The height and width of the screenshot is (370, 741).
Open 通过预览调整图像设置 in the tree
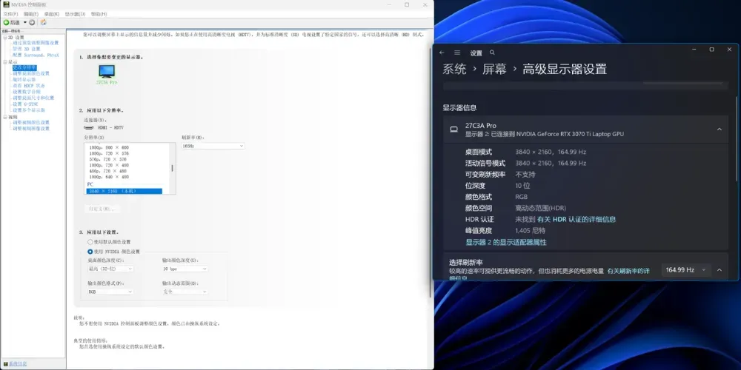pyautogui.click(x=36, y=42)
